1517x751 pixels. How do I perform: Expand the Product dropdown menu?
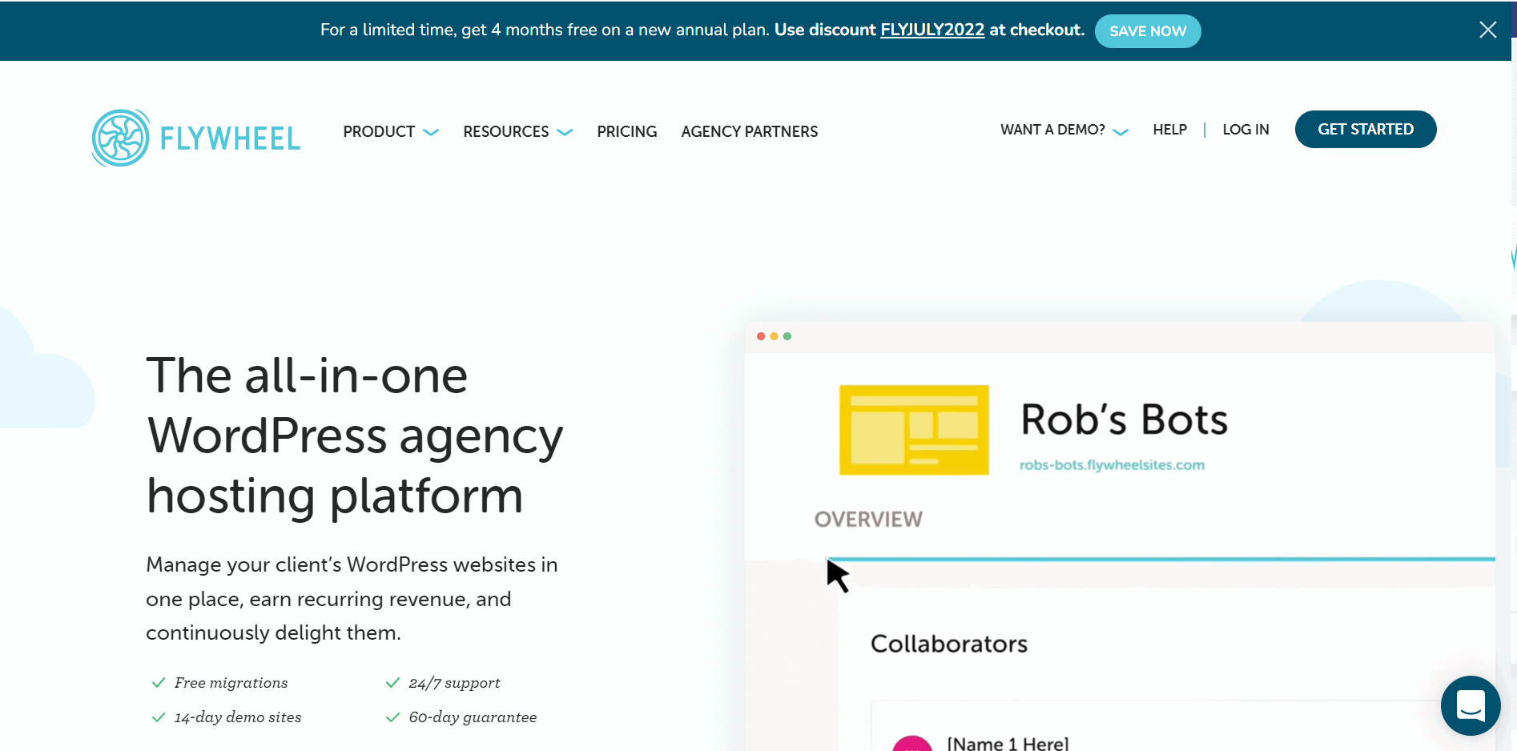point(391,131)
